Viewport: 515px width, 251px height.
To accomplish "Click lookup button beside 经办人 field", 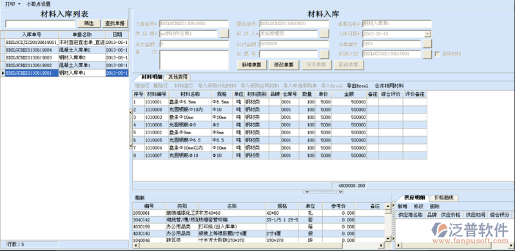I will coord(324,34).
